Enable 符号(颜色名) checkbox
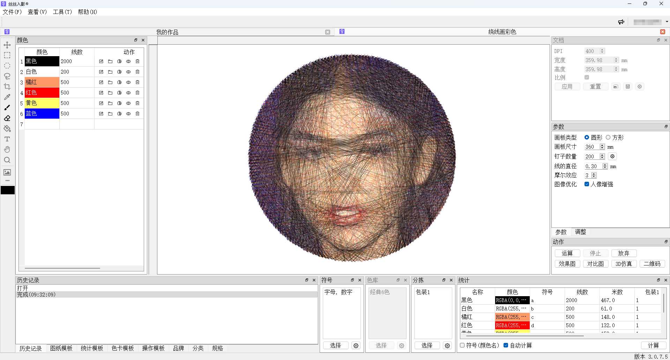This screenshot has height=360, width=670. click(x=462, y=345)
